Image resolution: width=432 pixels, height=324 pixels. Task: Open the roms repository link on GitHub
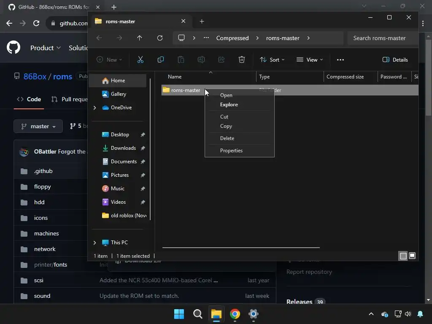62,76
